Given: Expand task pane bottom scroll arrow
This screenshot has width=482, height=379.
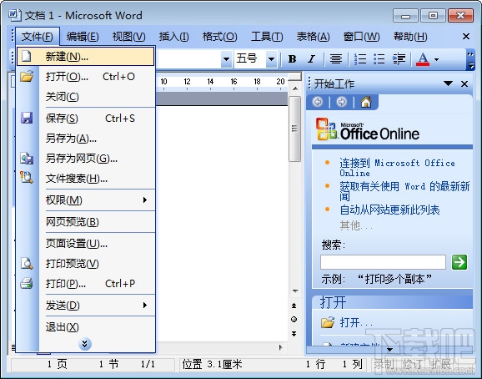Looking at the screenshot, I should [389, 350].
